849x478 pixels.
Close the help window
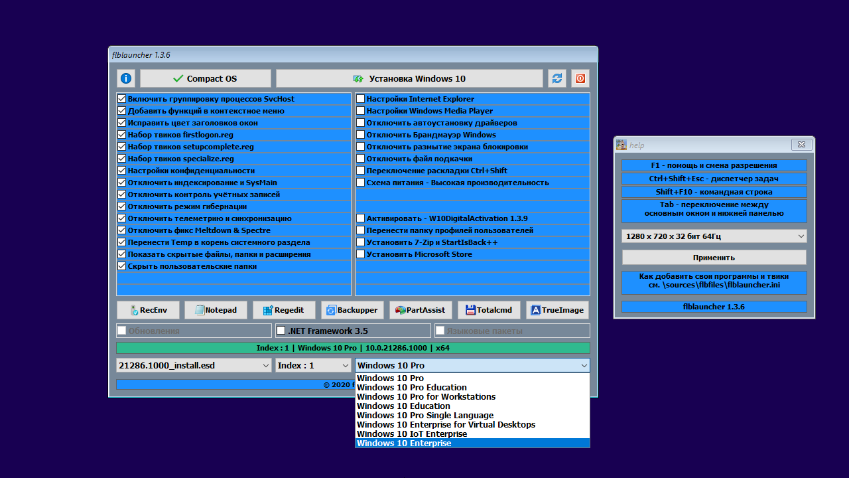(802, 145)
